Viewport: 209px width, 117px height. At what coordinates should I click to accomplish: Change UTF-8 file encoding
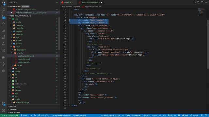[154, 115]
